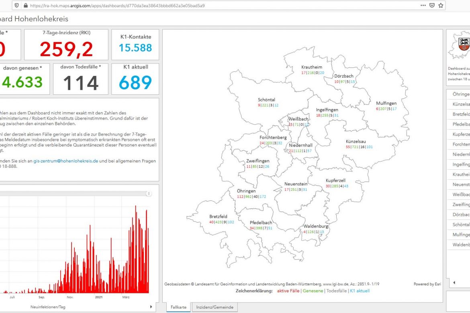470x313 pixels.
Task: Click the Save to Pocket icon
Action: (432, 6)
